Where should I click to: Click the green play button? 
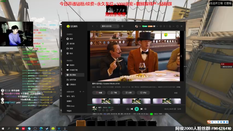pyautogui.click(x=137, y=109)
